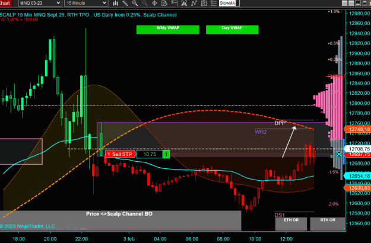Open the MNQ 03-23 instrument dropdown
This screenshot has height=243, width=371.
(x=40, y=3)
